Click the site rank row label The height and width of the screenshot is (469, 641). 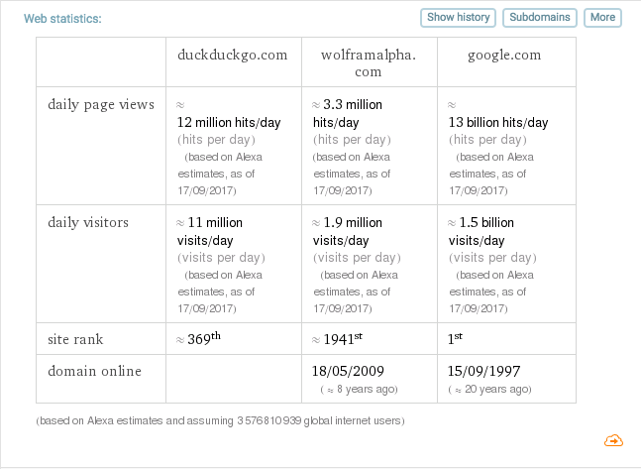click(75, 339)
